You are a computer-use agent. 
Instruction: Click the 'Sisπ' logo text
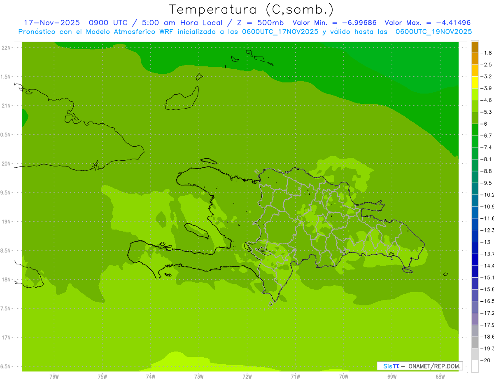pos(391,366)
